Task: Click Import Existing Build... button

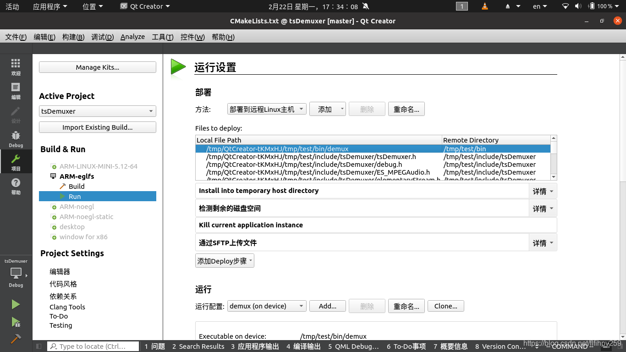Action: [98, 127]
